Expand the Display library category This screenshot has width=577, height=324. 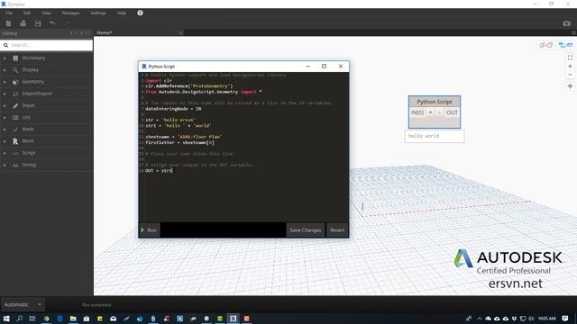point(46,70)
